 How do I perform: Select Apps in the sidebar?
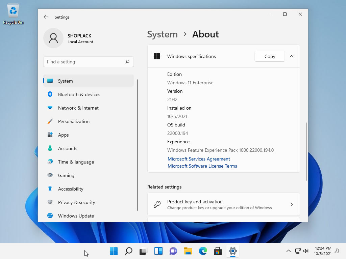89,135
